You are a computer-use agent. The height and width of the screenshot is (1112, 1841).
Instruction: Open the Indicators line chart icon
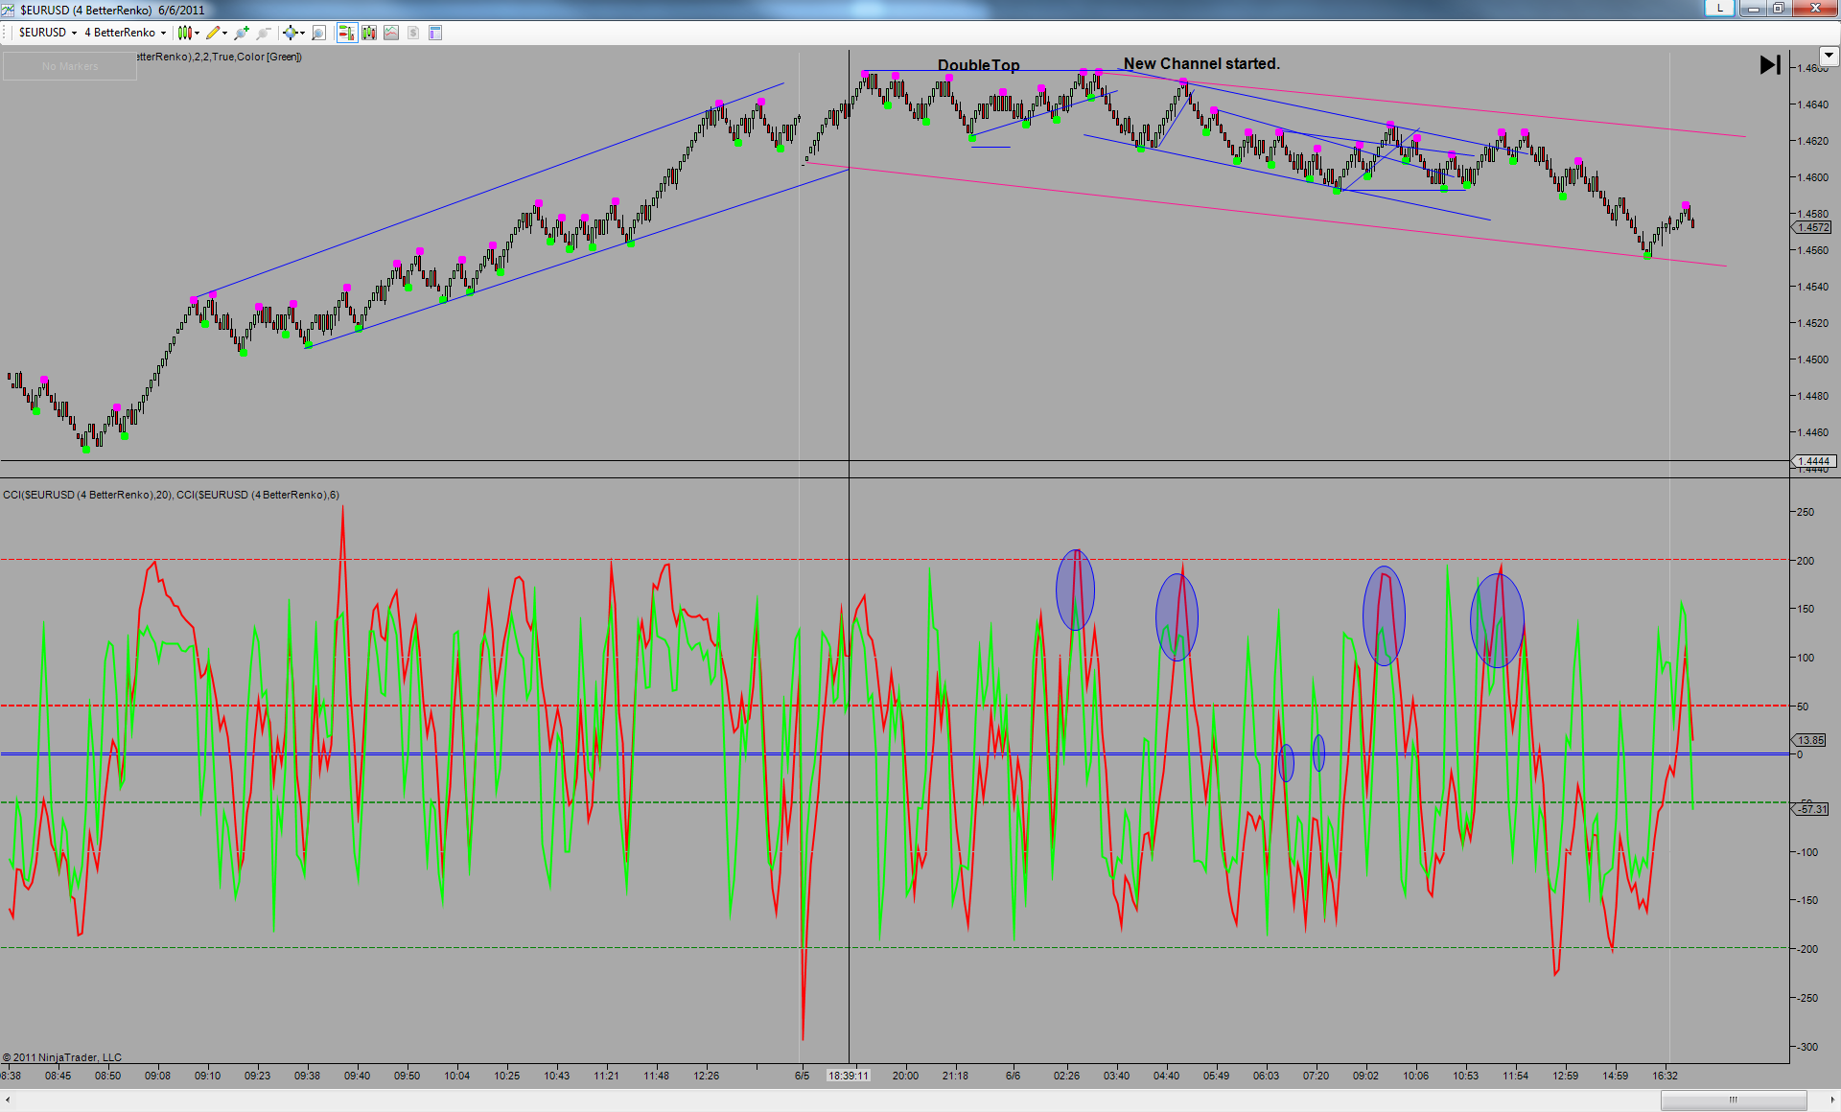(391, 33)
